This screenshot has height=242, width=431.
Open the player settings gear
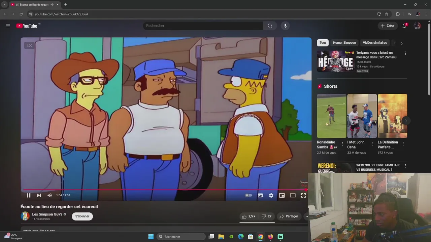pyautogui.click(x=271, y=195)
